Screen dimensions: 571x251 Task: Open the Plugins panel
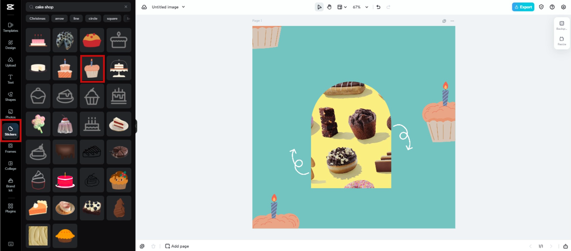tap(10, 208)
